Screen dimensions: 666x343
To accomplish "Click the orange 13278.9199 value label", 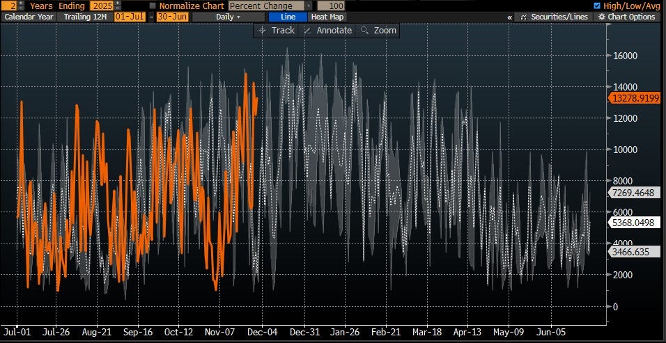I will 635,98.
